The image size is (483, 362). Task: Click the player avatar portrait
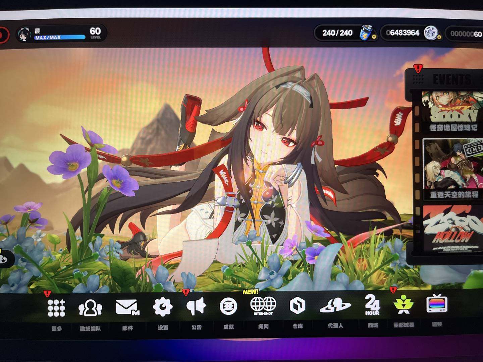25,34
